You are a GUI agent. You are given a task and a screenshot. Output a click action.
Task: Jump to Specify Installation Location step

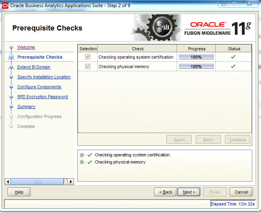[x=44, y=77]
